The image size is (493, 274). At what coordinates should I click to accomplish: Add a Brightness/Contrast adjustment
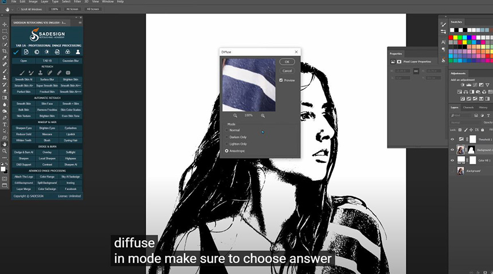[463, 85]
